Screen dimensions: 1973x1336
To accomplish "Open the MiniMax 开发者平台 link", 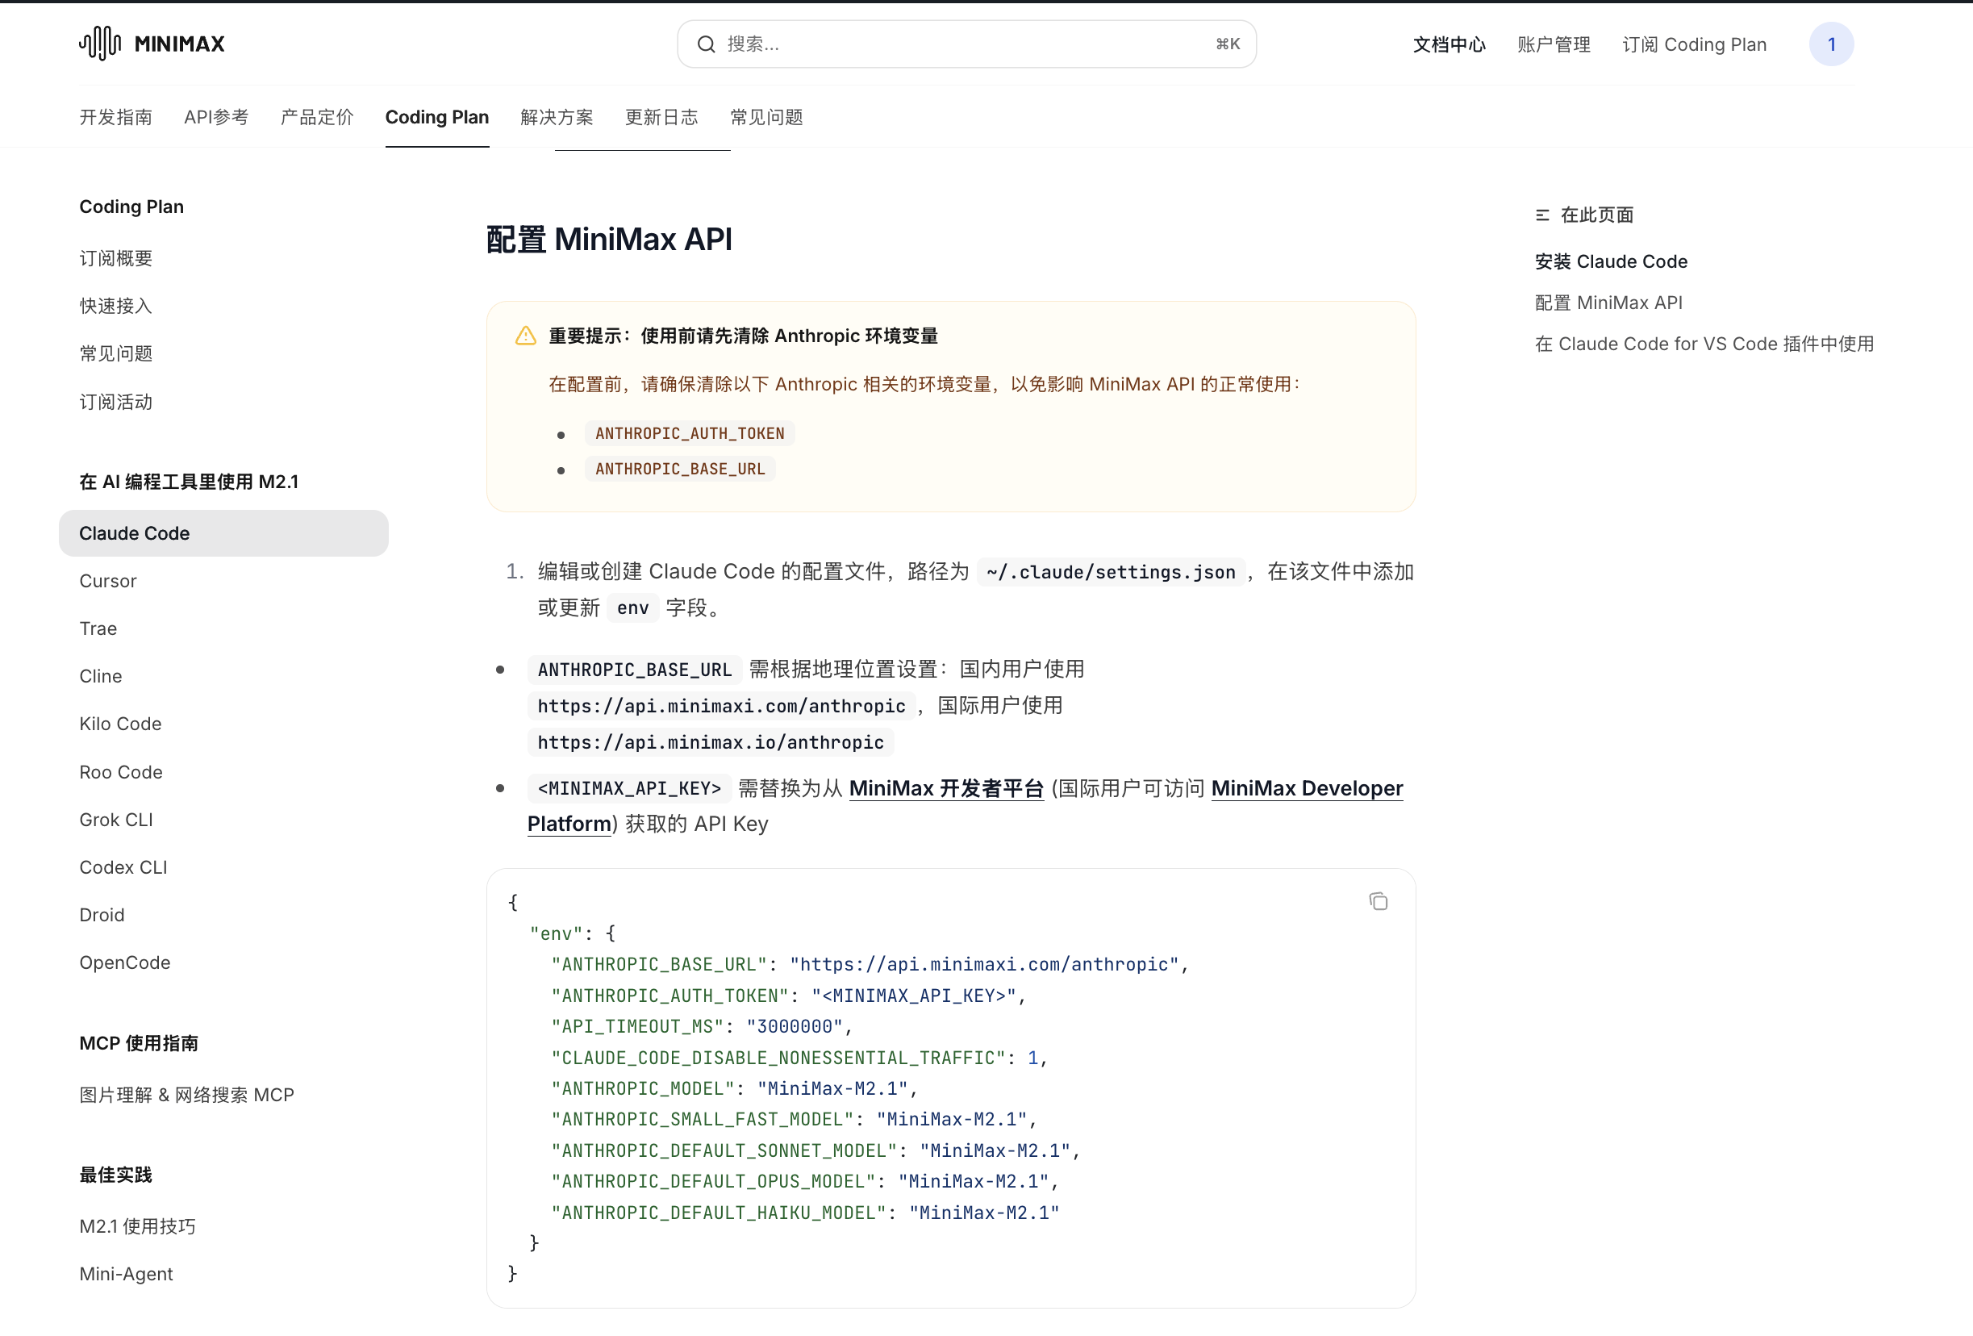I will [945, 788].
